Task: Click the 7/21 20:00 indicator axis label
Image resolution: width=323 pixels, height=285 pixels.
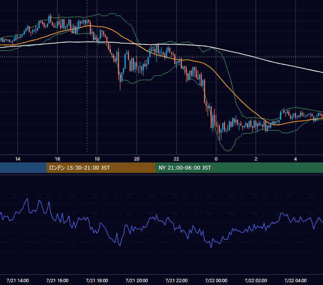Action: tap(137, 280)
